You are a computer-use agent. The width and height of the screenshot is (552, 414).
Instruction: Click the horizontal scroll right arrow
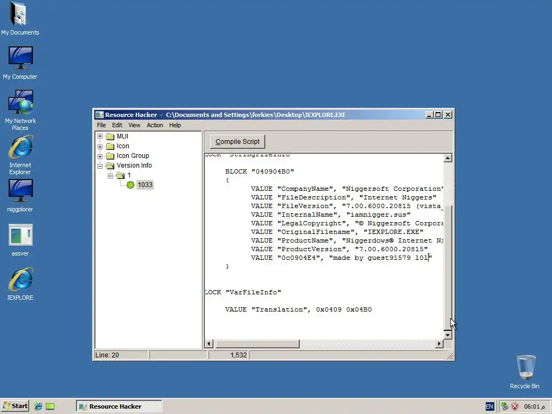coord(439,343)
